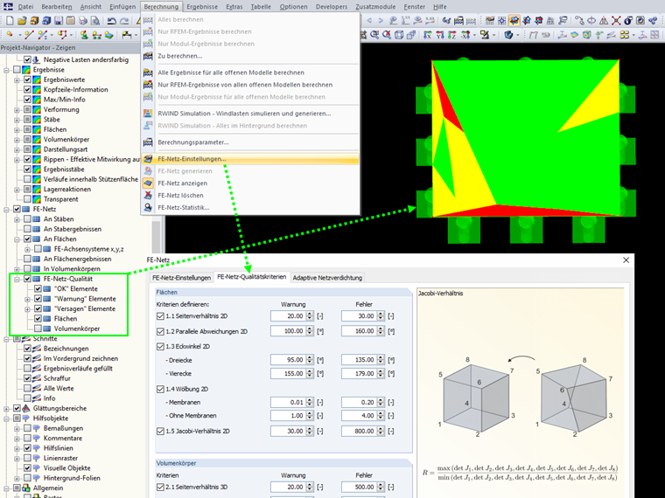Click the FE-Netz-Statistik icon in menu
The width and height of the screenshot is (665, 498).
point(148,208)
